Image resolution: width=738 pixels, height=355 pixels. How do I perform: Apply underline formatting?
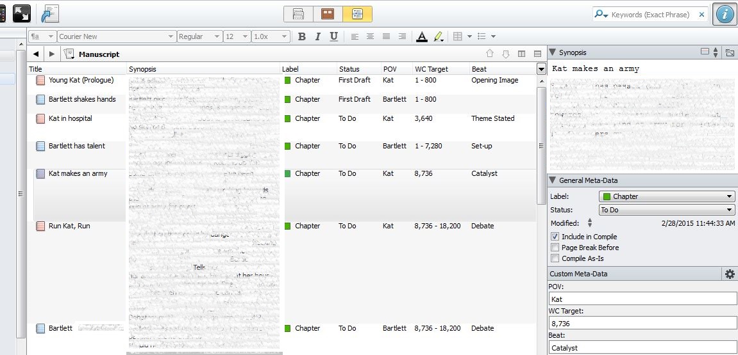click(333, 36)
